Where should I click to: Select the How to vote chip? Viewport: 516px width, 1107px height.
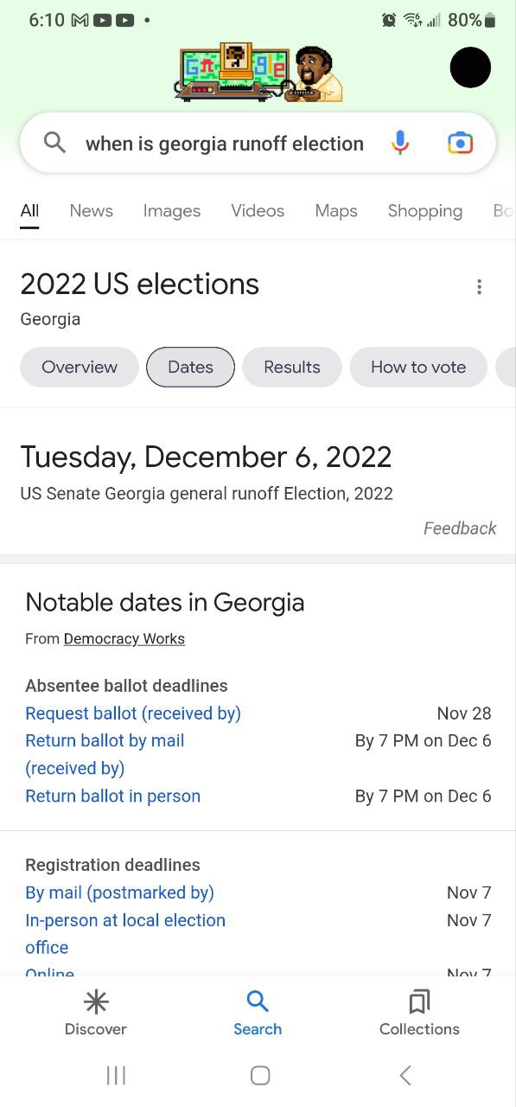point(418,367)
